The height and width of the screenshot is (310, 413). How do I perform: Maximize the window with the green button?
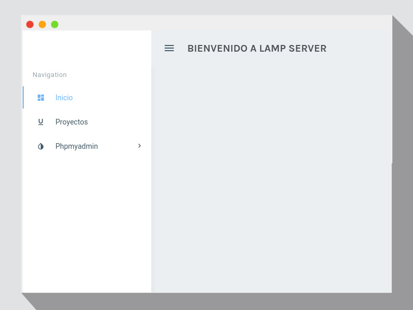pos(55,24)
